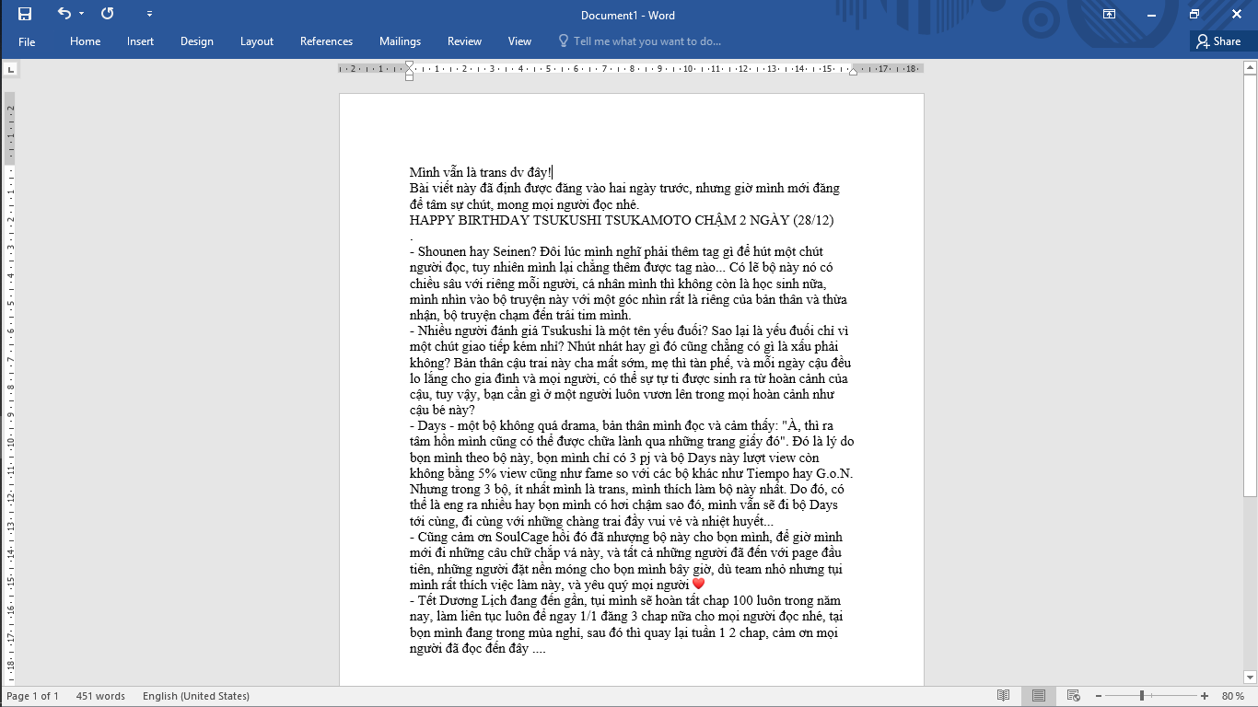
Task: Open Ribbon Display Options icon
Action: tap(1109, 15)
